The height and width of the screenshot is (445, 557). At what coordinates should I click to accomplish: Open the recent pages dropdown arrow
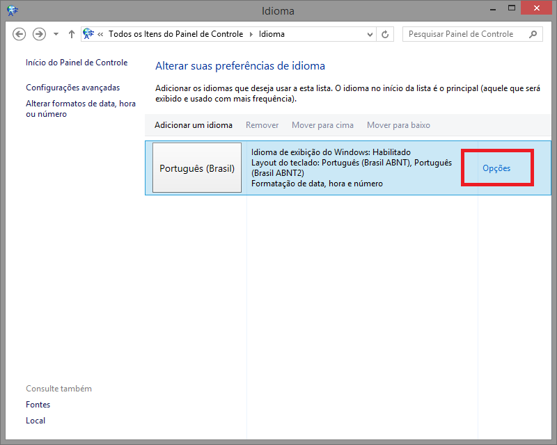click(x=55, y=33)
